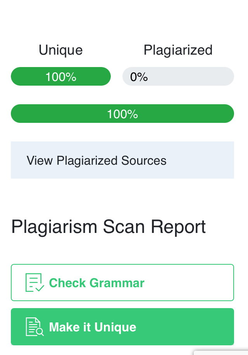The height and width of the screenshot is (355, 248).
Task: Select the Unique heading label
Action: pos(60,50)
